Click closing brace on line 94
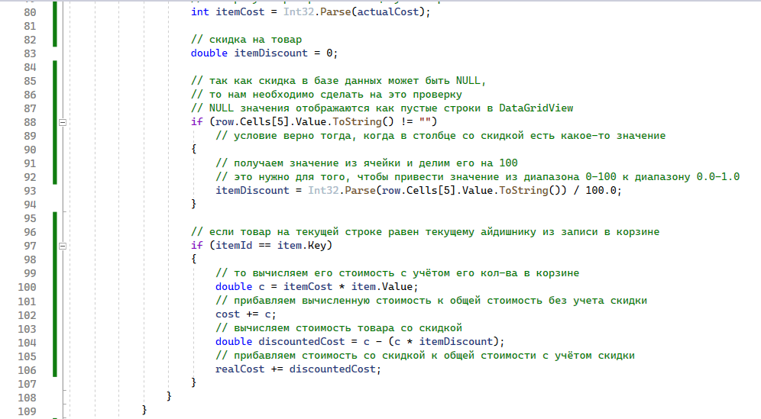The height and width of the screenshot is (419, 761). [x=193, y=204]
